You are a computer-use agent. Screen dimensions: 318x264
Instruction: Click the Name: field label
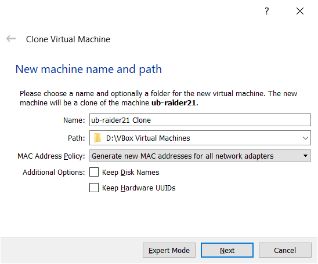(74, 120)
